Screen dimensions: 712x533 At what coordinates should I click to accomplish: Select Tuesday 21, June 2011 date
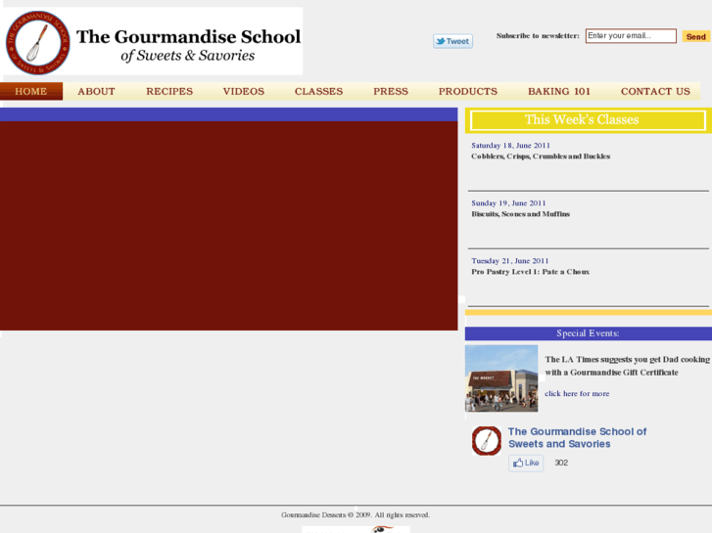click(509, 261)
